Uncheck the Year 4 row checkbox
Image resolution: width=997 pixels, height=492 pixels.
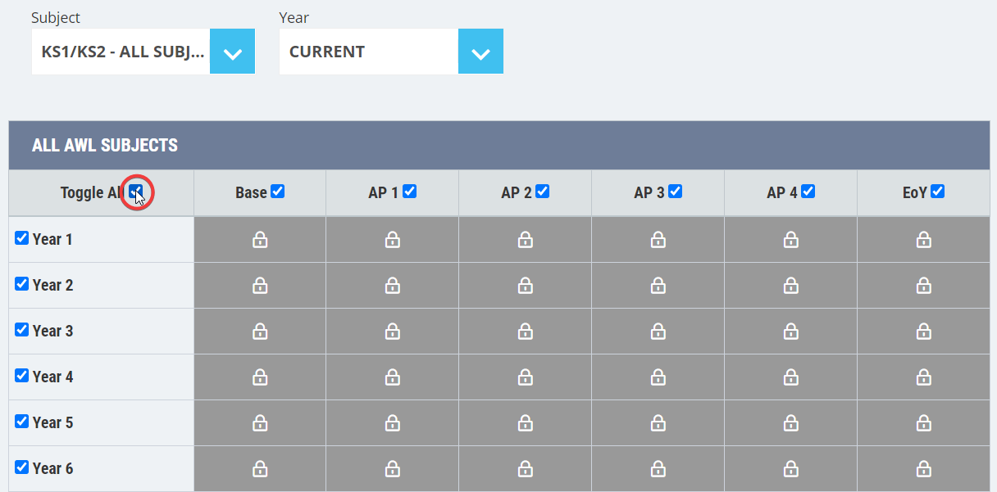pyautogui.click(x=22, y=375)
